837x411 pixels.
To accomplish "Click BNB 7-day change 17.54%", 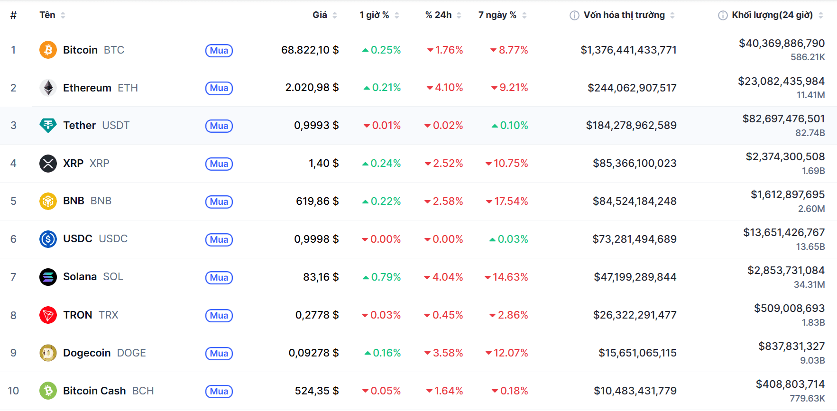I will 506,201.
